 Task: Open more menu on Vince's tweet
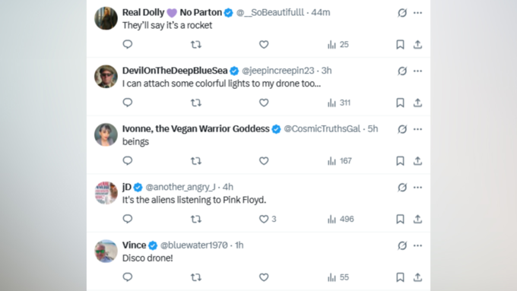pyautogui.click(x=417, y=245)
